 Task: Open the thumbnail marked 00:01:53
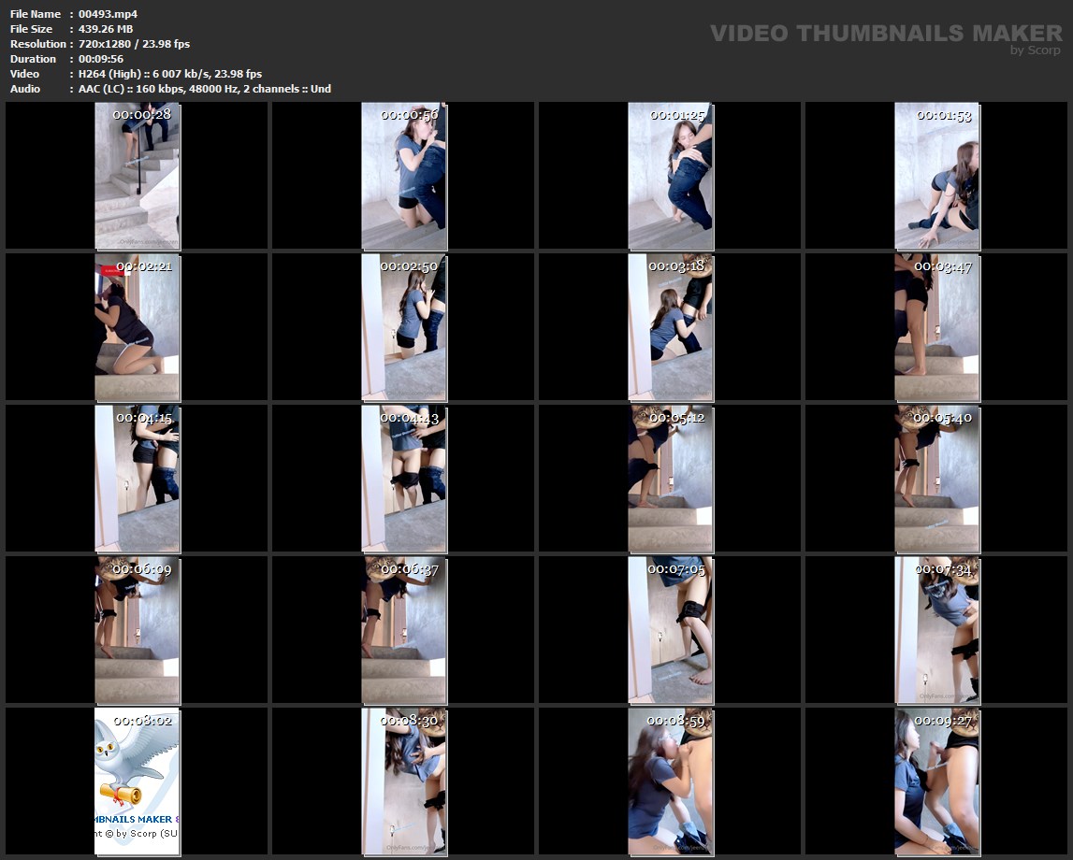click(936, 176)
